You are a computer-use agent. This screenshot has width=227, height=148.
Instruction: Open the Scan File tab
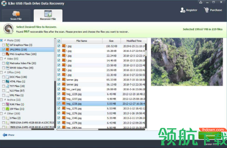(x=16, y=15)
